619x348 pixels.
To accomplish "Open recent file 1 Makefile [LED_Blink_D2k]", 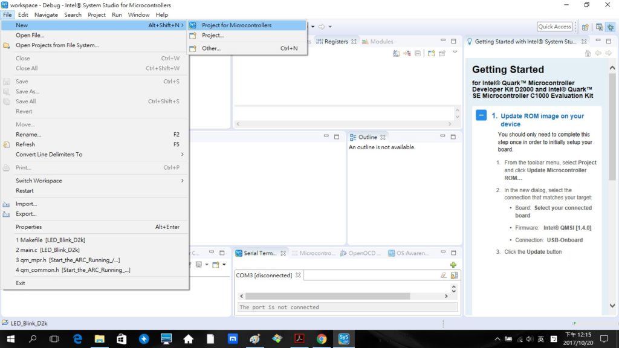I will pos(95,240).
